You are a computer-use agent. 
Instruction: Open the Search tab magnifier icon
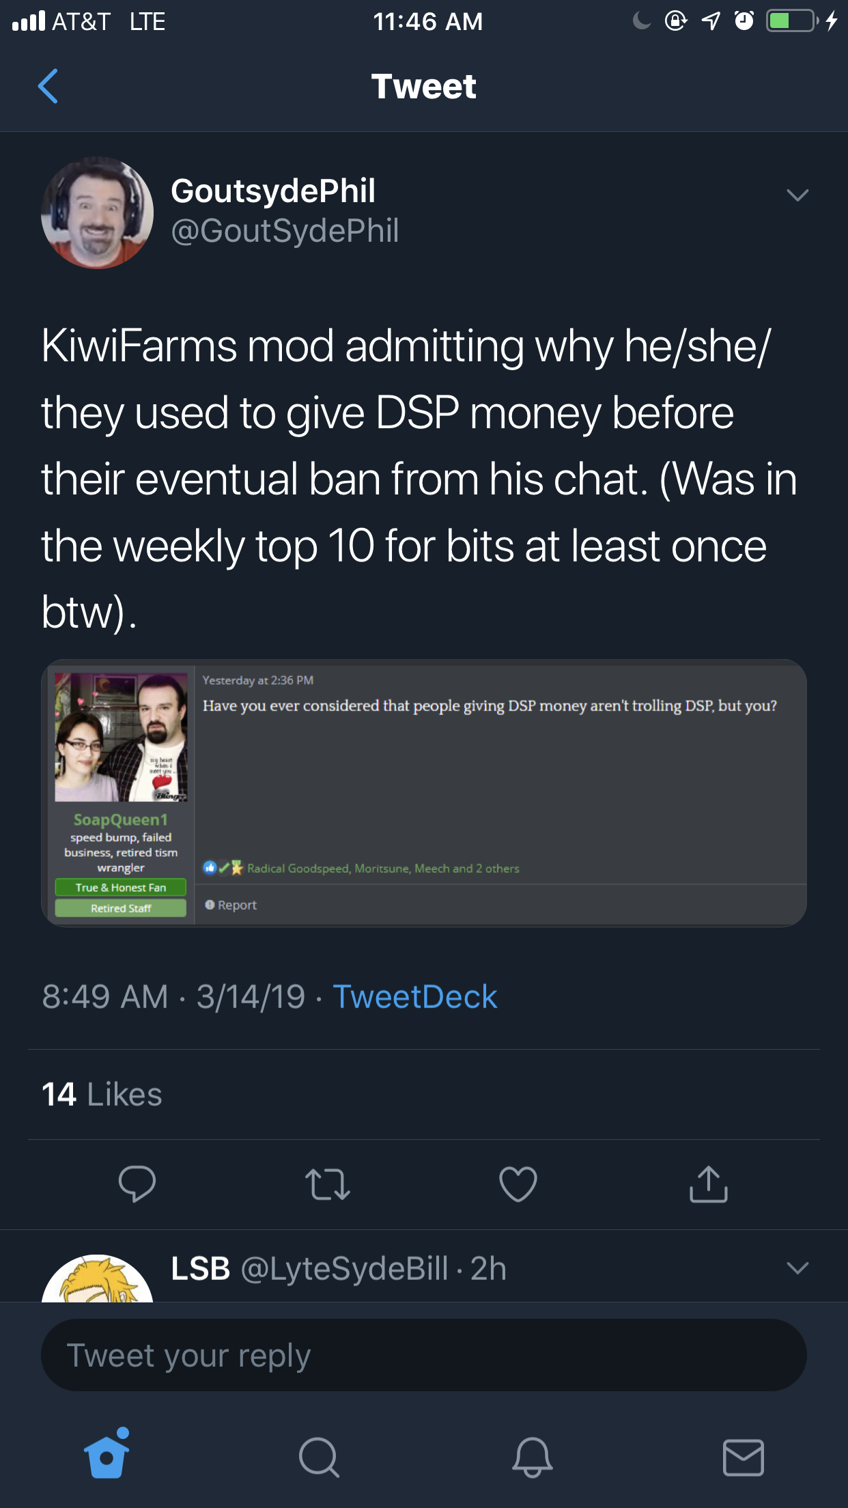coord(319,1457)
